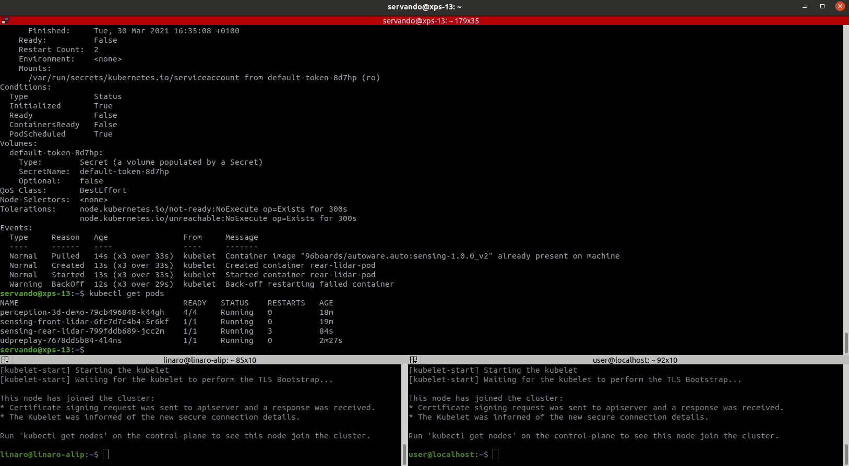
Task: Open grouping menu icon of servando@xps-13 pane
Action: click(5, 21)
